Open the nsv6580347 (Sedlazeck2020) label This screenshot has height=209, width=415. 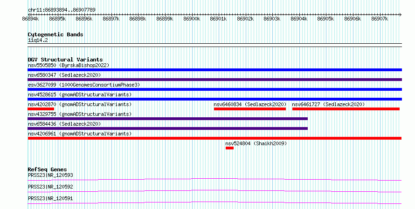64,75
